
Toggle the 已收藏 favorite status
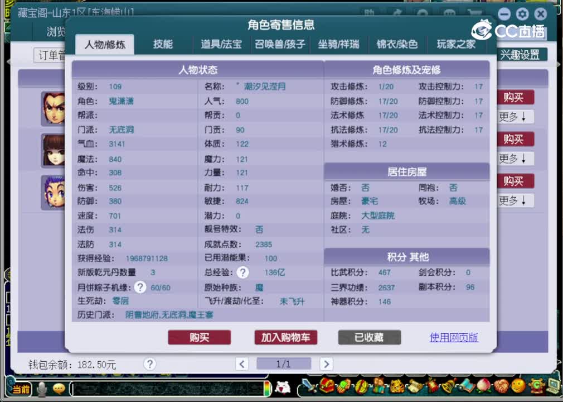coord(369,337)
